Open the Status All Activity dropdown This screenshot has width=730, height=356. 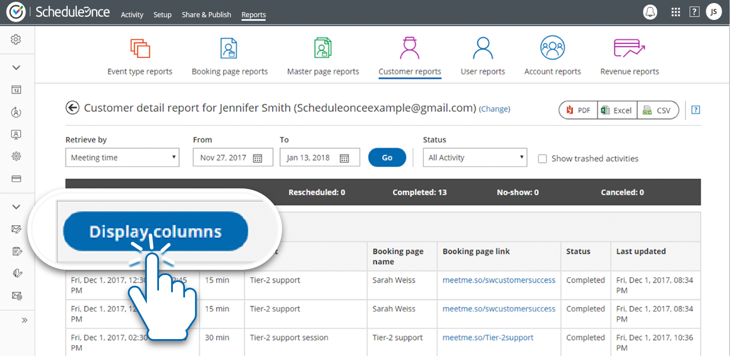(475, 158)
